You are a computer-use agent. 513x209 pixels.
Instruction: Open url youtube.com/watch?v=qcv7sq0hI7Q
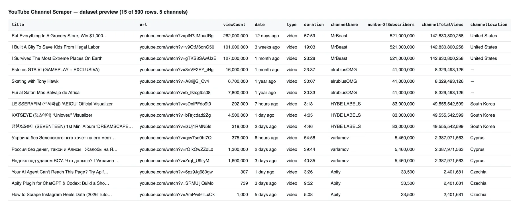coord(176,138)
